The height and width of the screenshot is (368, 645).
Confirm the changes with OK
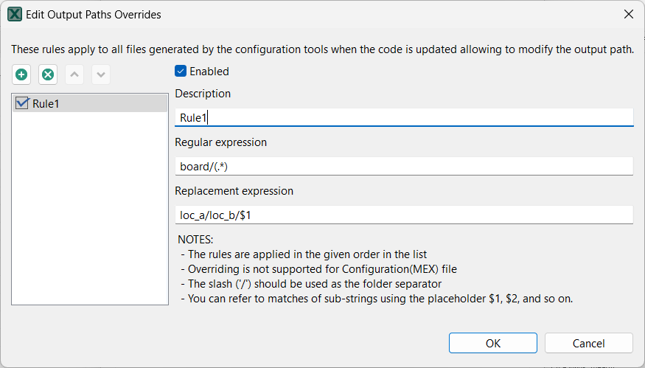[x=493, y=343]
